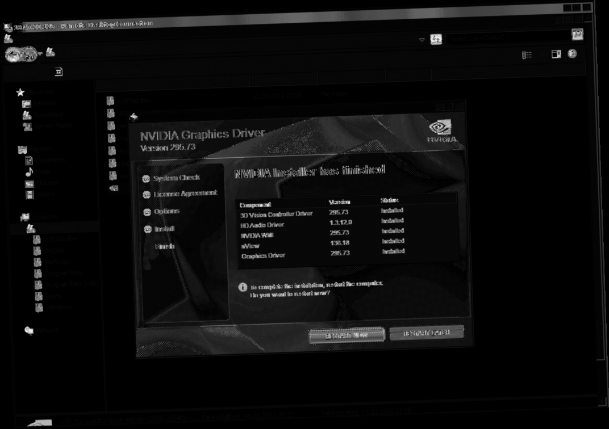The height and width of the screenshot is (429, 609).
Task: Open the Music library
Action: pos(39,171)
